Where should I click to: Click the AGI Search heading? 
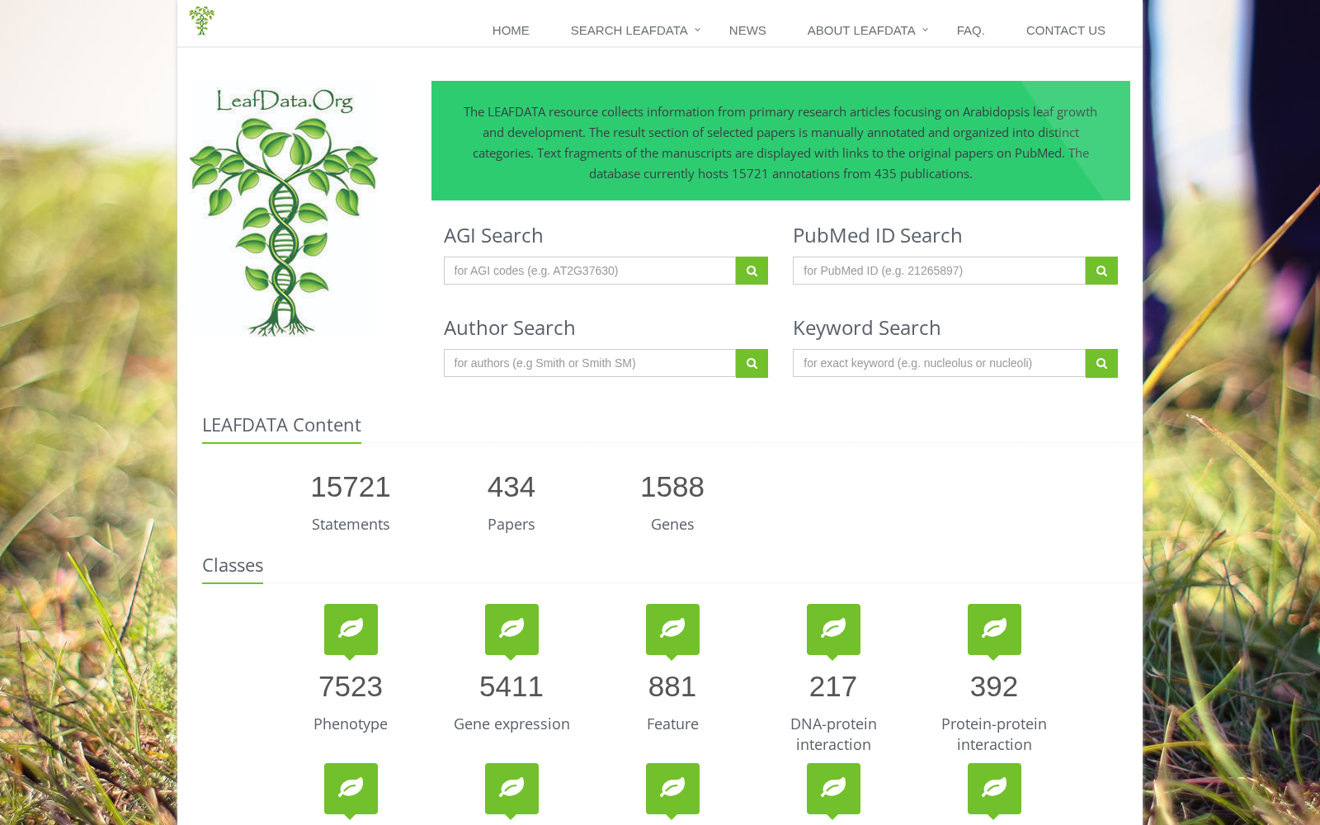[x=493, y=235]
